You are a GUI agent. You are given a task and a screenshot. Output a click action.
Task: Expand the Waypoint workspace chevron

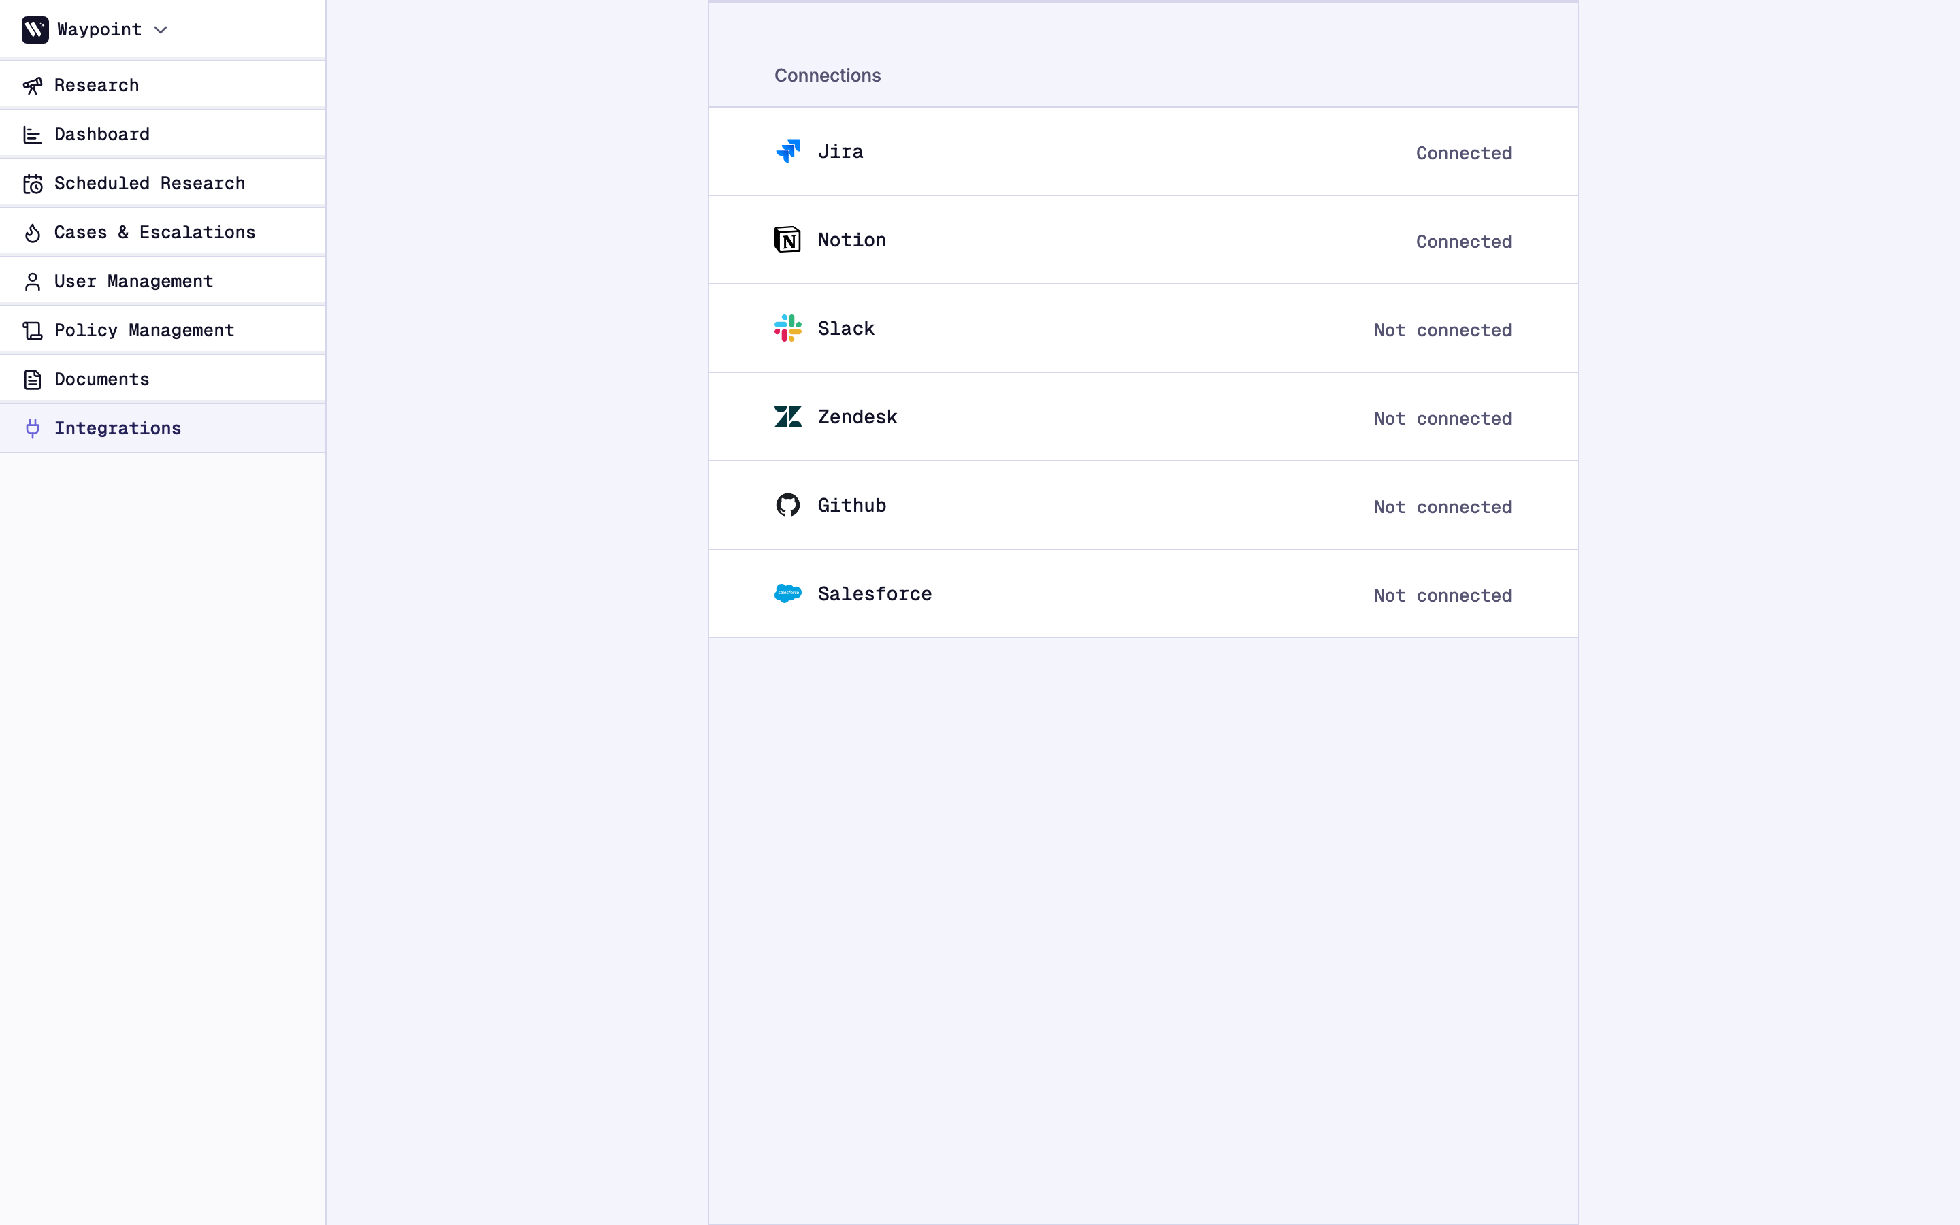point(161,30)
